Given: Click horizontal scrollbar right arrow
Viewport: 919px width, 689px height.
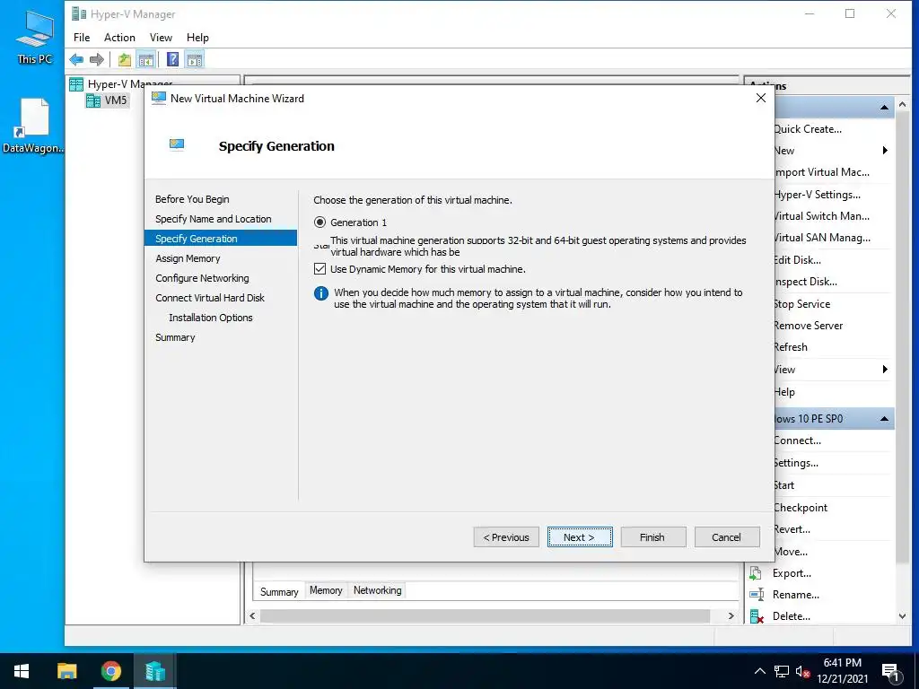Looking at the screenshot, I should pos(731,615).
